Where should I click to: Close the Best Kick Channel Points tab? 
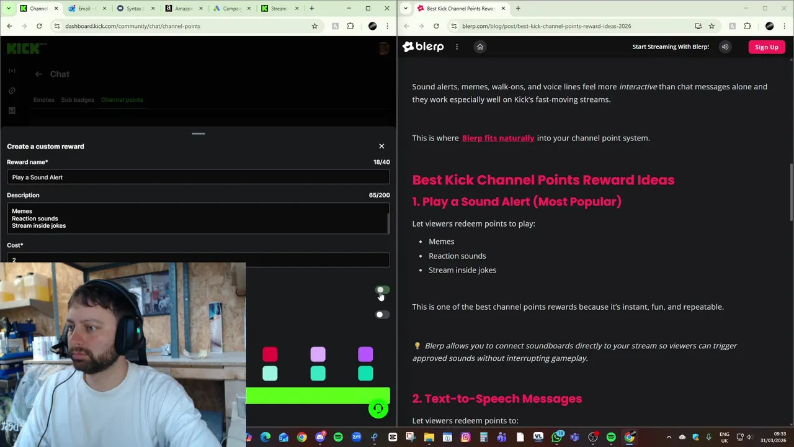coord(503,9)
